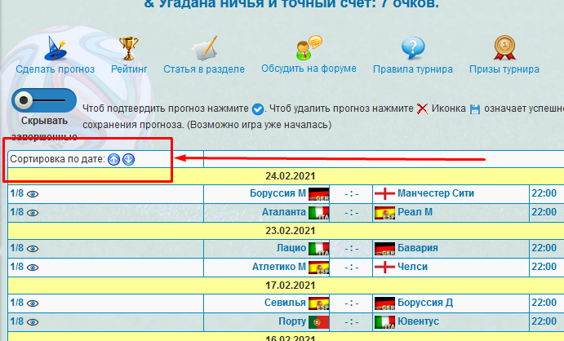564x341 pixels.
Task: Click Spanish flag beside Севилья
Action: (x=318, y=303)
